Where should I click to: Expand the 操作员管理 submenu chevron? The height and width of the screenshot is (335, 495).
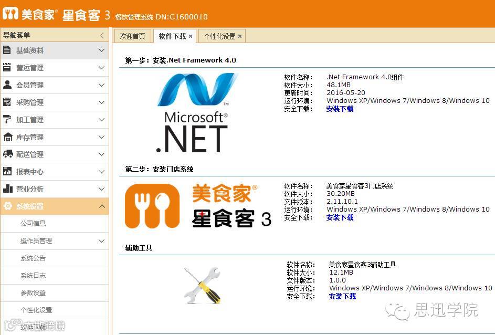pos(101,241)
